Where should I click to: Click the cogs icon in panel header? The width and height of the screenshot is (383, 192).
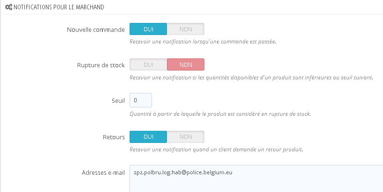point(8,7)
